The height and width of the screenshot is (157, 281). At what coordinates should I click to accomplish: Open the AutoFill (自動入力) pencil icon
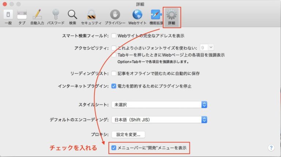click(x=37, y=16)
